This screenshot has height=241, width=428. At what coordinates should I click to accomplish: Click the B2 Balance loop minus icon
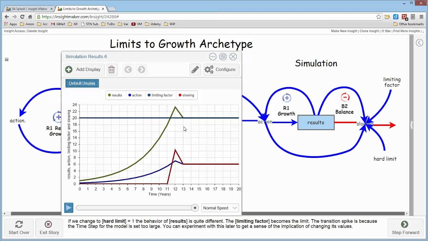[x=345, y=97]
